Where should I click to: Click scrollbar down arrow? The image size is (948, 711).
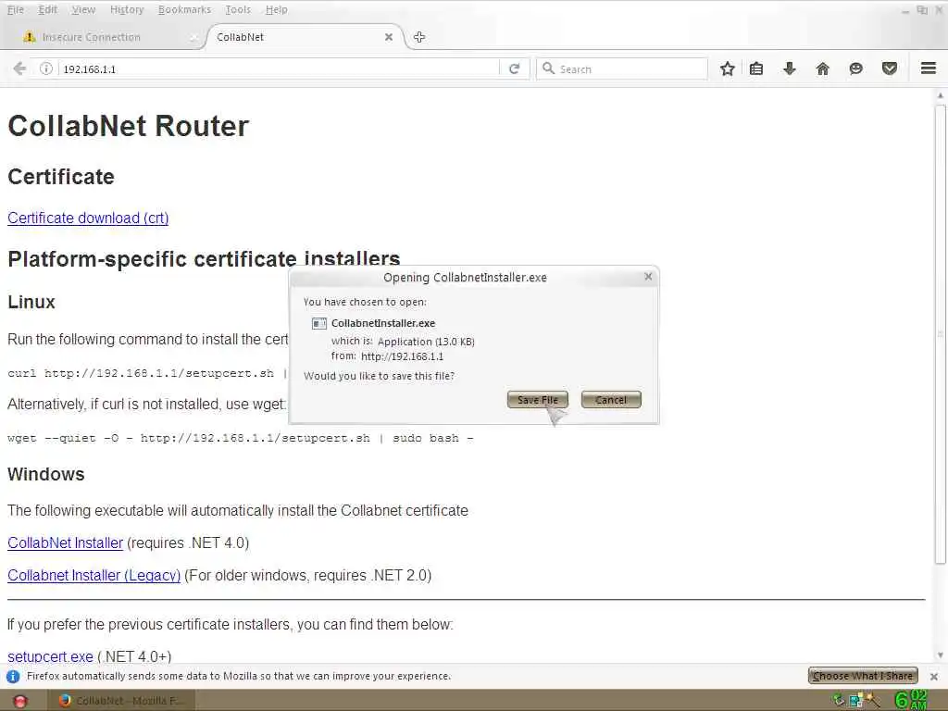click(941, 655)
